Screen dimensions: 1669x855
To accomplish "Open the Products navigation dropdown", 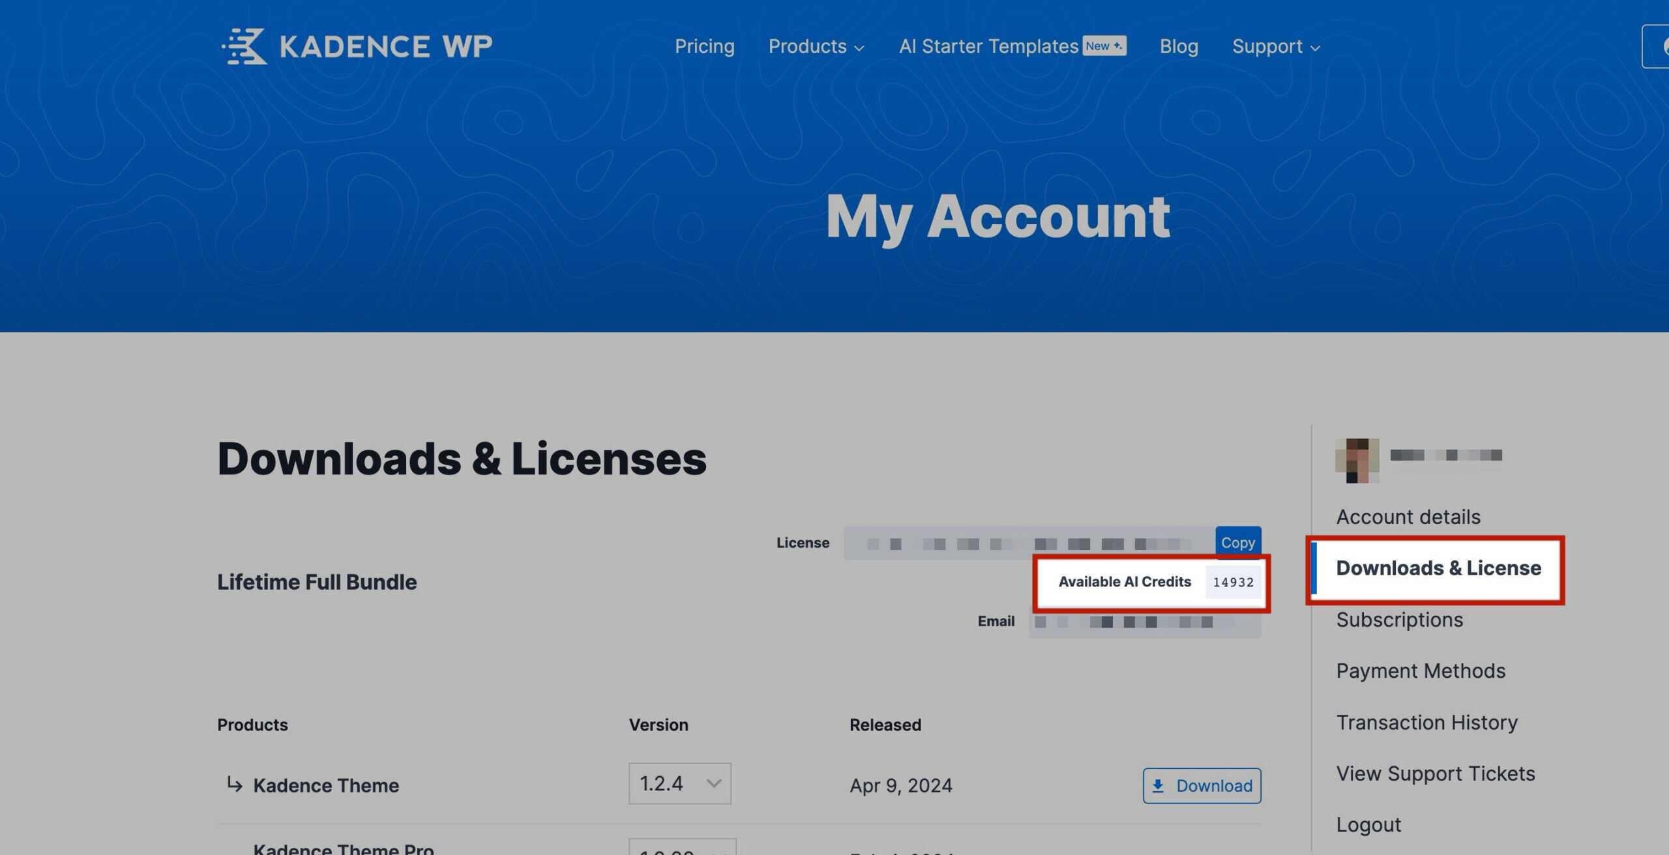I will (817, 46).
